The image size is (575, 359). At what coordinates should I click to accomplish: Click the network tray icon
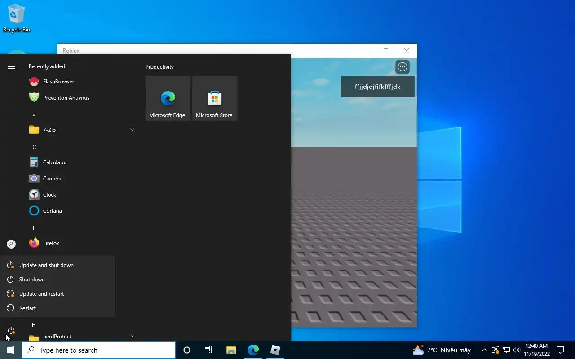(506, 350)
